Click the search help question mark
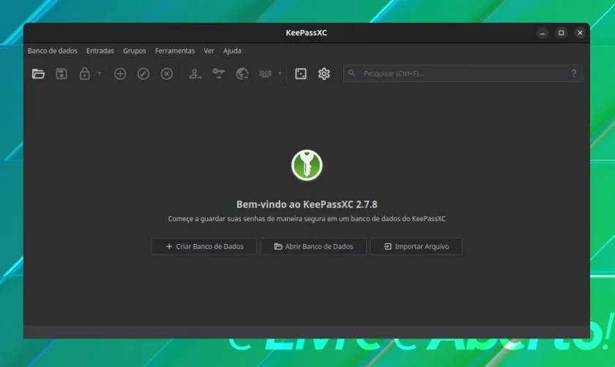This screenshot has width=615, height=367. point(574,73)
